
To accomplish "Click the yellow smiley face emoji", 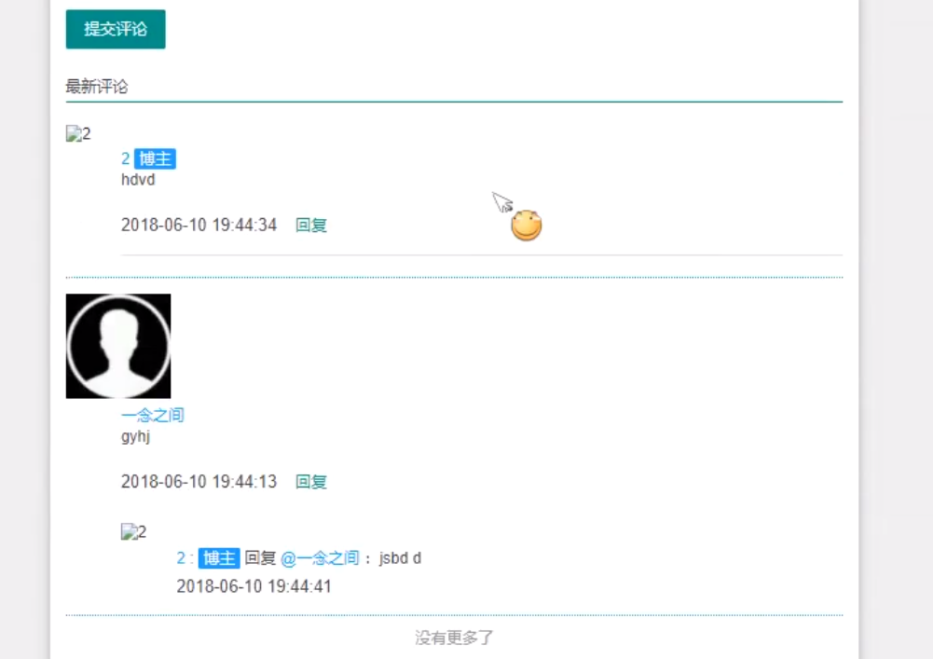I will point(527,226).
